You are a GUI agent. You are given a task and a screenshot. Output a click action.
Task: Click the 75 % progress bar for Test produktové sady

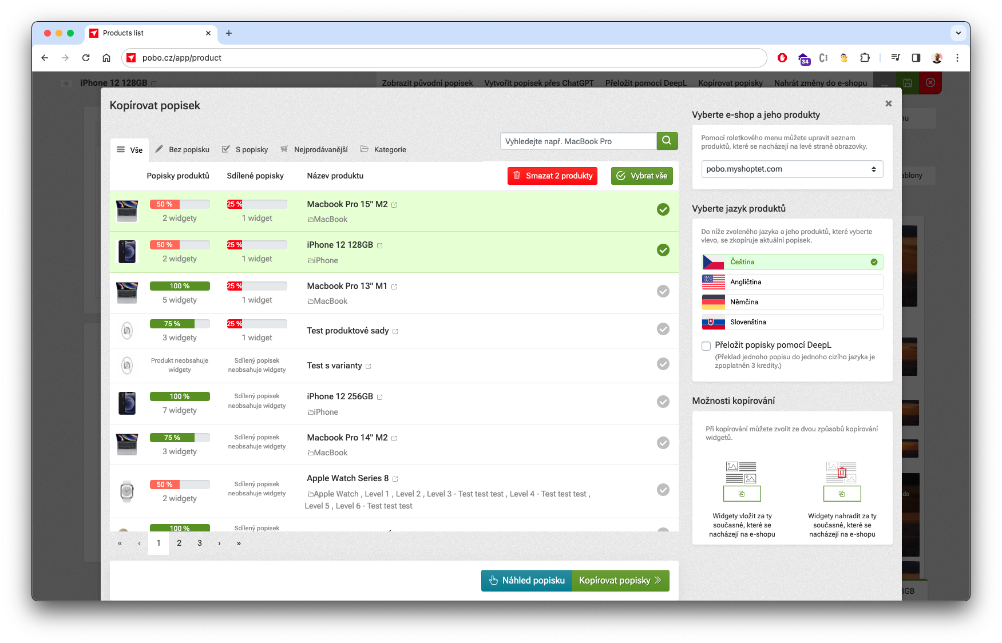180,324
